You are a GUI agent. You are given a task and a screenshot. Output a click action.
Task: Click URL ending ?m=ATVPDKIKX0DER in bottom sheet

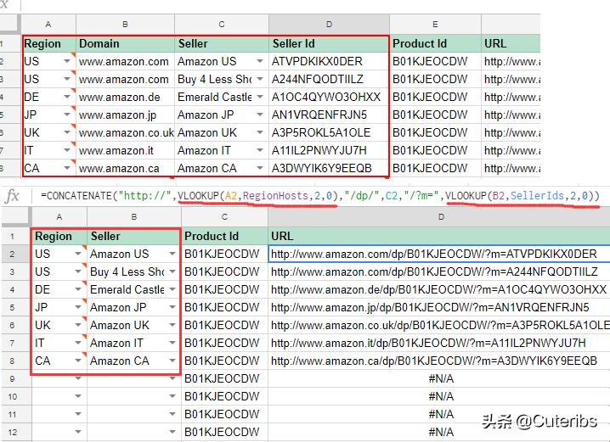(x=439, y=254)
